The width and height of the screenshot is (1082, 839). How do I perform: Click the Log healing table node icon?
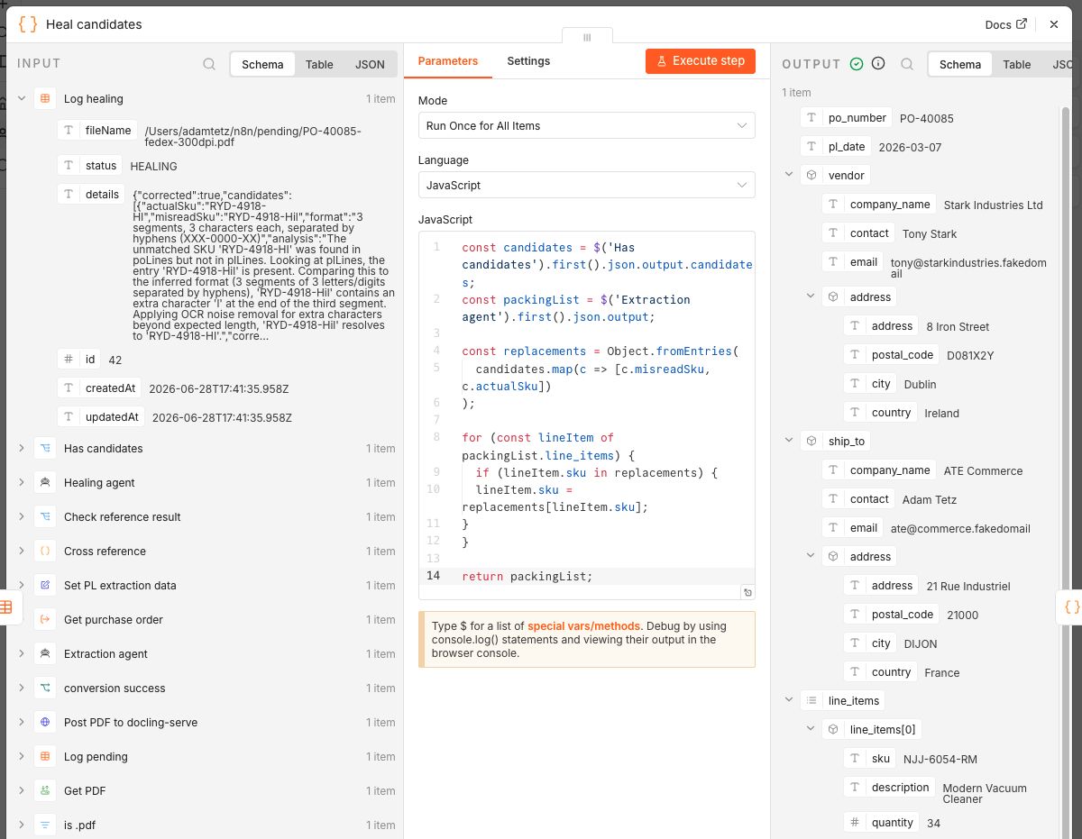pyautogui.click(x=45, y=99)
